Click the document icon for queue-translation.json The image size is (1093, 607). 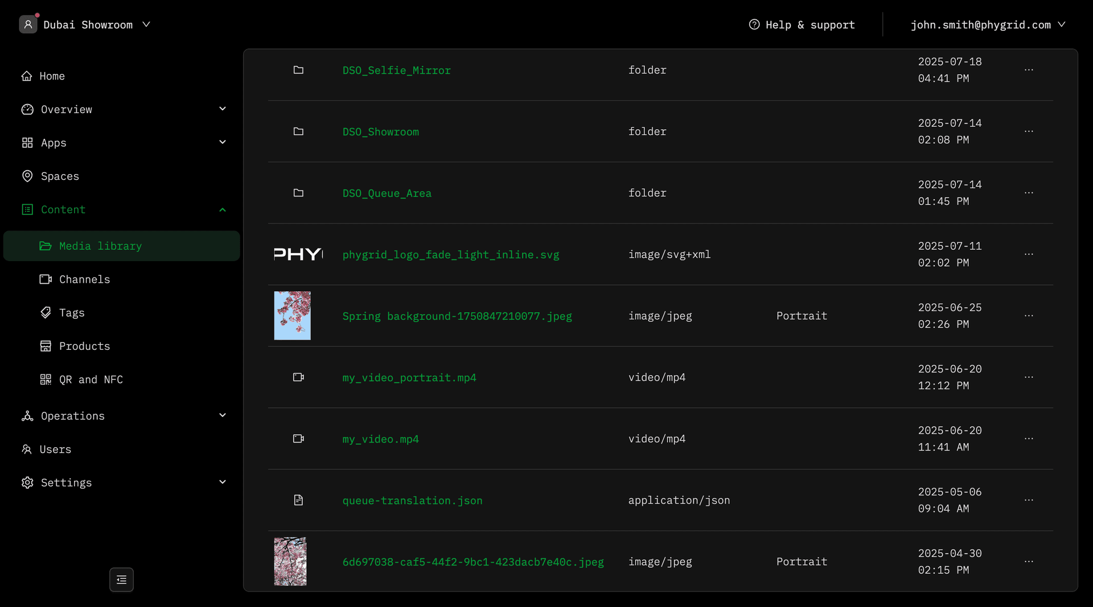[x=298, y=500]
